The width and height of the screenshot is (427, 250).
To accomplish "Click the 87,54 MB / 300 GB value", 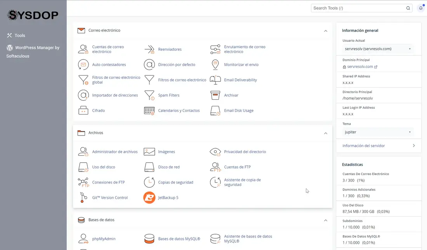I will coord(358,212).
